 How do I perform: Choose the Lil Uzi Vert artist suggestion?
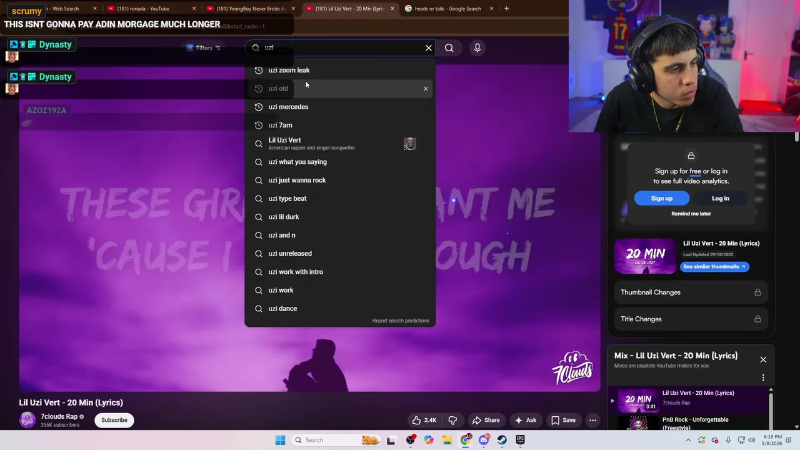pyautogui.click(x=340, y=144)
